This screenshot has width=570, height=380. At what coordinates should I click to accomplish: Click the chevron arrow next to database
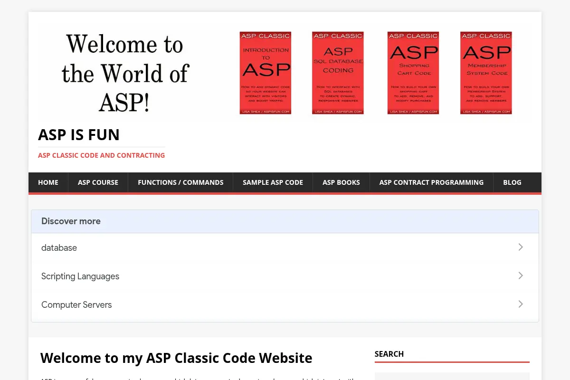click(521, 247)
